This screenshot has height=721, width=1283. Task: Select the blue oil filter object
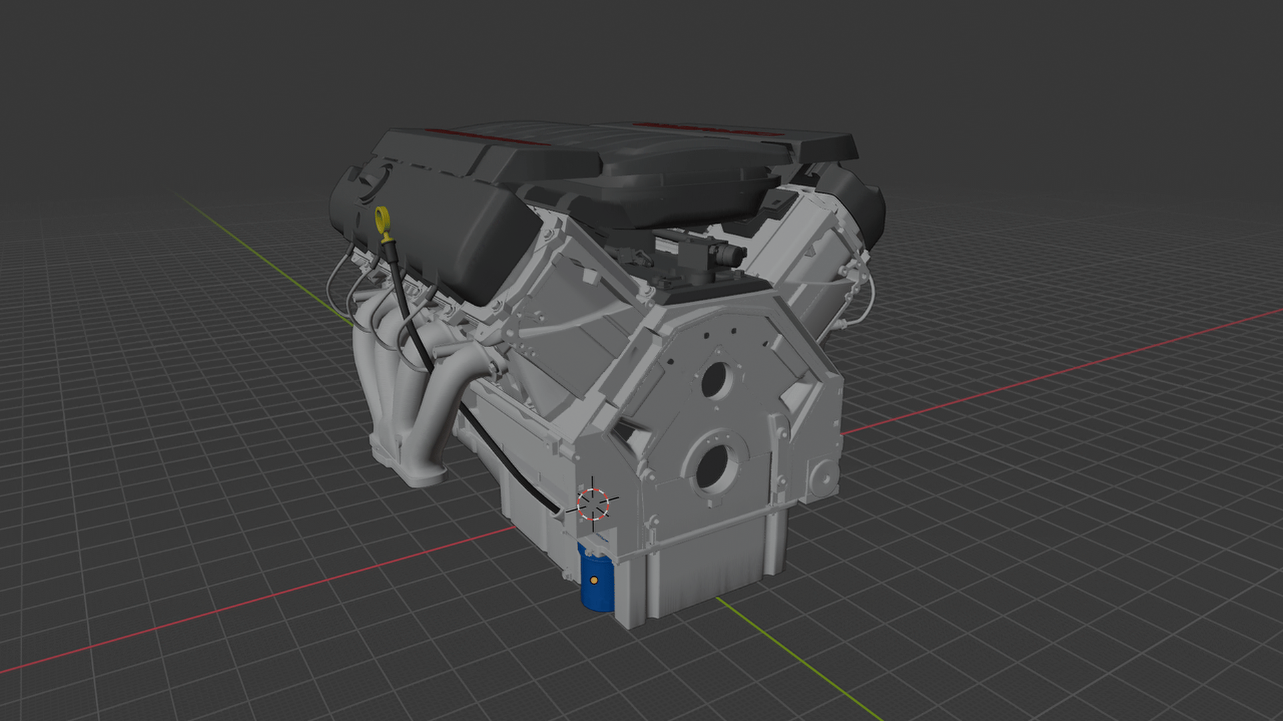point(597,579)
